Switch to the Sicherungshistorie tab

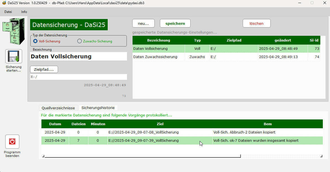(98, 108)
